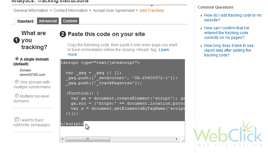Click the closing '</script>' line in code
268x153 pixels.
pos(72,124)
